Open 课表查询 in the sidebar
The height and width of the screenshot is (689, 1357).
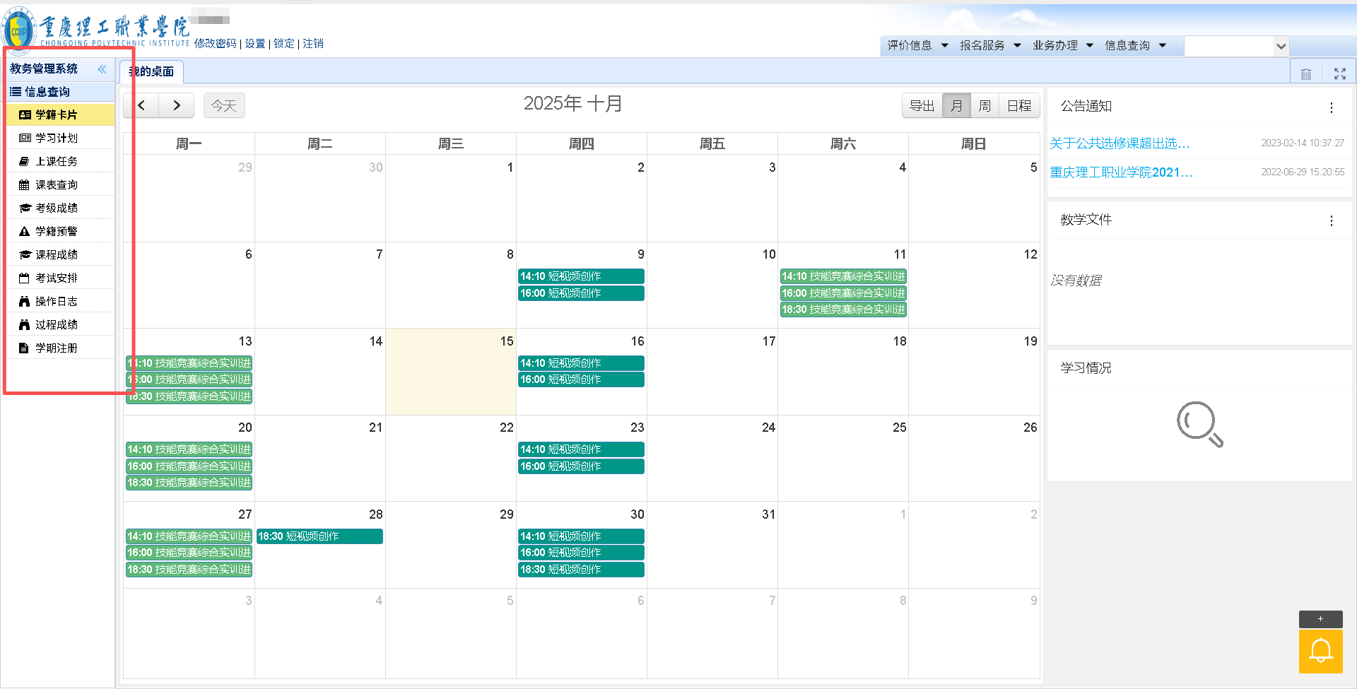point(57,185)
